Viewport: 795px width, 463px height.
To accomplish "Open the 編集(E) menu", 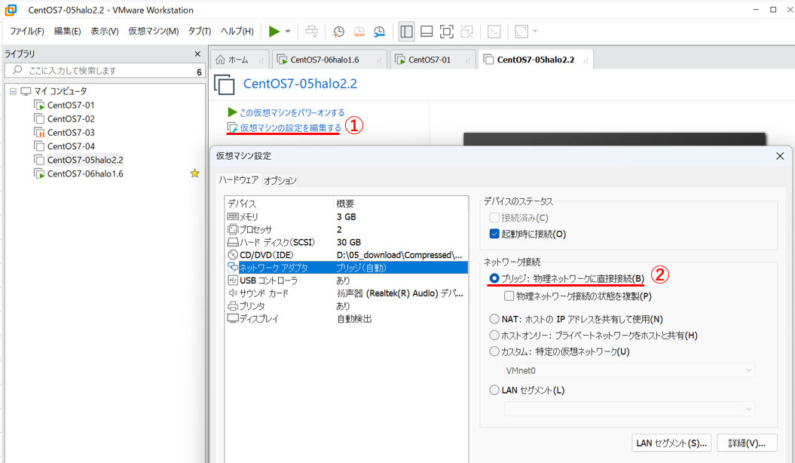I will pos(67,32).
